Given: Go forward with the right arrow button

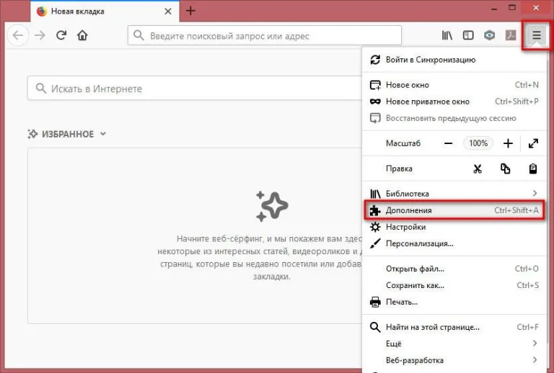Looking at the screenshot, I should tap(40, 35).
